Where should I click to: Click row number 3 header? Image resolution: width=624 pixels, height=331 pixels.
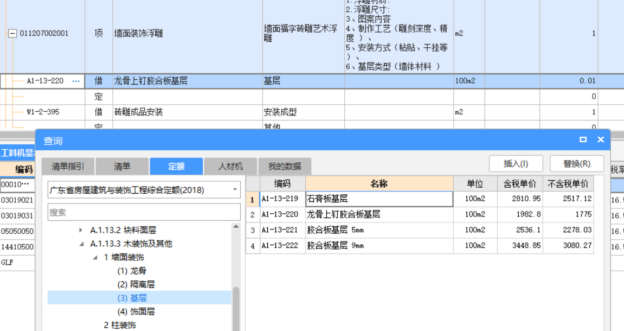tap(253, 230)
